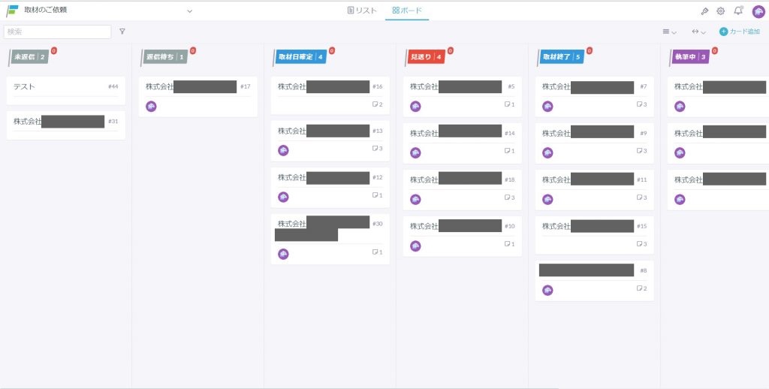Click the comment icon on card #8

pos(640,288)
